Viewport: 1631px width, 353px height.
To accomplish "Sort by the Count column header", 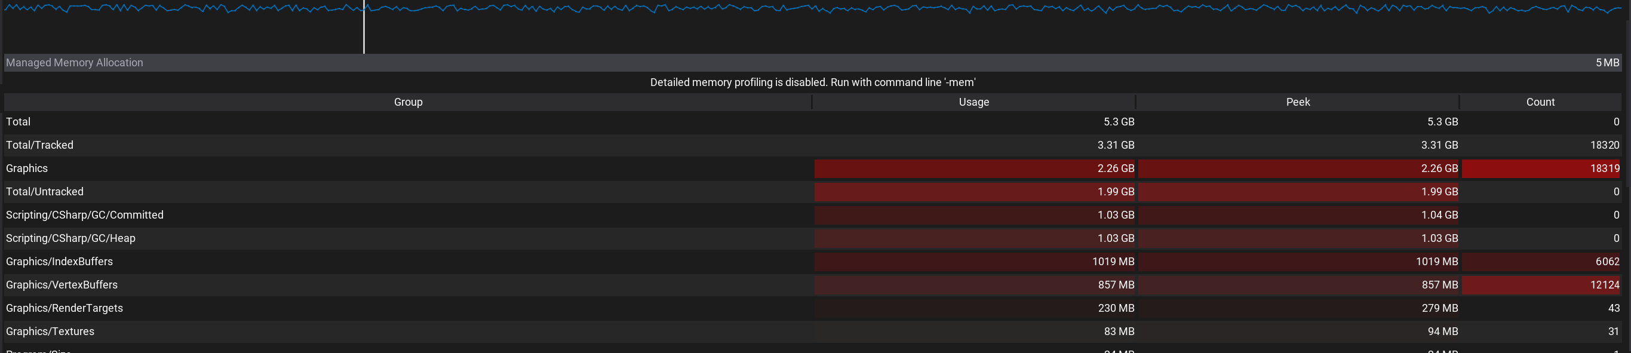I will pos(1540,102).
